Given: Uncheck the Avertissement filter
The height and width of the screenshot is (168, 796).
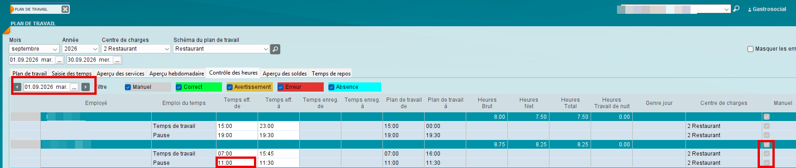Looking at the screenshot, I should (x=230, y=87).
